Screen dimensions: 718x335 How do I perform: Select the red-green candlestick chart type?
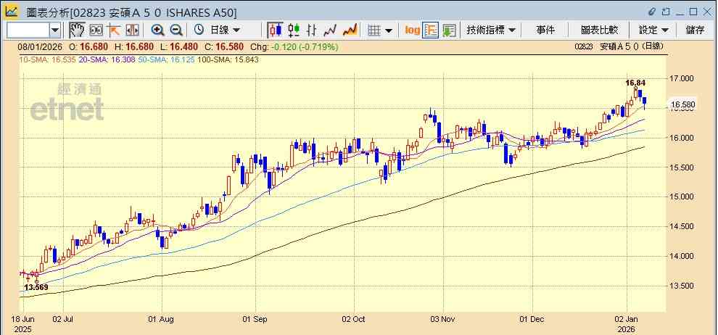(x=294, y=30)
